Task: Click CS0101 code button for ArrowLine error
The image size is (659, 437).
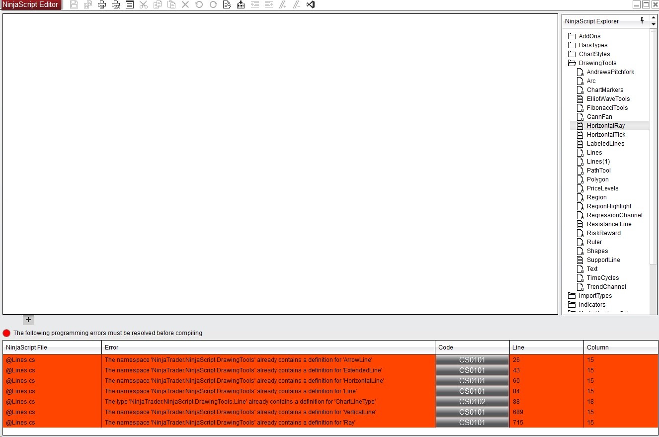Action: (x=472, y=360)
